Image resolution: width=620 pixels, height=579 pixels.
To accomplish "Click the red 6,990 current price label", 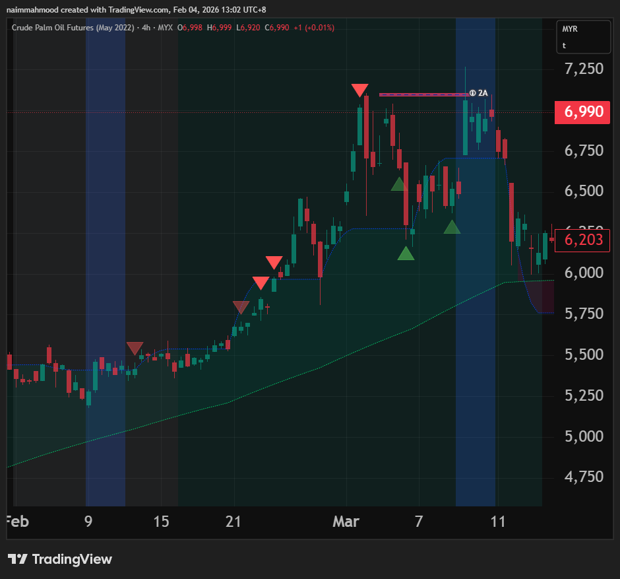I will 582,112.
